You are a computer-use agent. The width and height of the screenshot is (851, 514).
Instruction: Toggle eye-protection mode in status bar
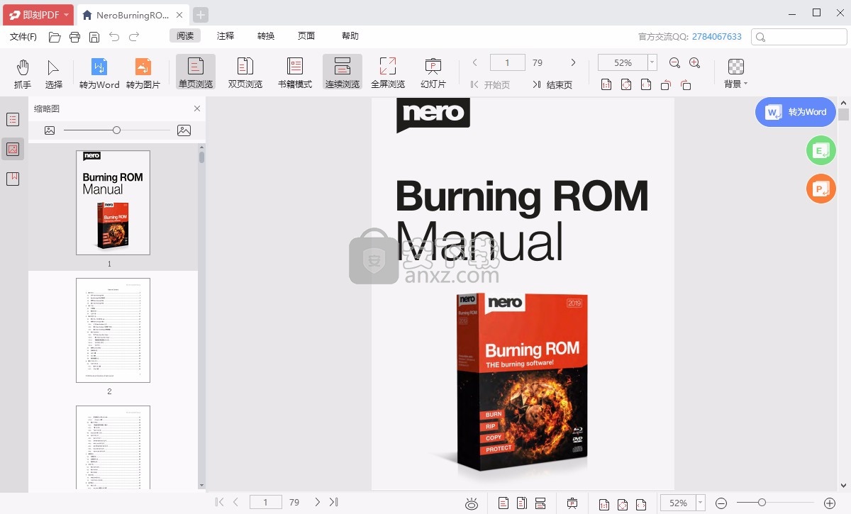click(472, 503)
